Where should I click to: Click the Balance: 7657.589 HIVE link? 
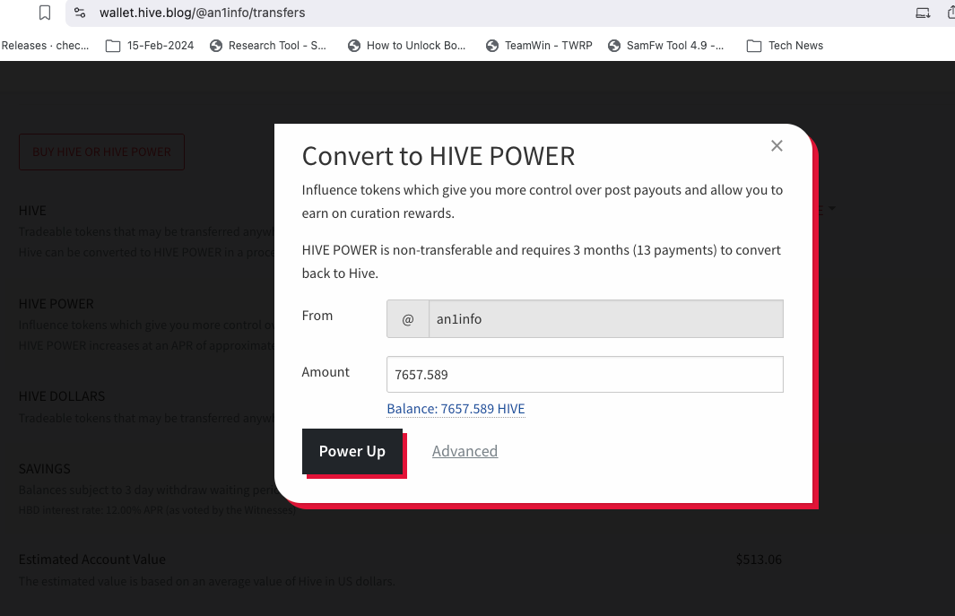456,409
